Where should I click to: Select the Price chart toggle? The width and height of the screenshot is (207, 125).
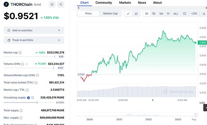pos(88,13)
